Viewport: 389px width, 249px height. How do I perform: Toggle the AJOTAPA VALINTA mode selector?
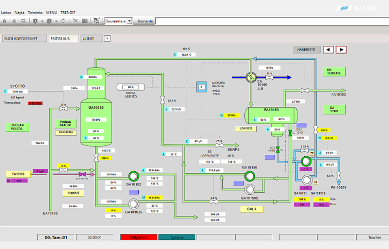(x=201, y=87)
